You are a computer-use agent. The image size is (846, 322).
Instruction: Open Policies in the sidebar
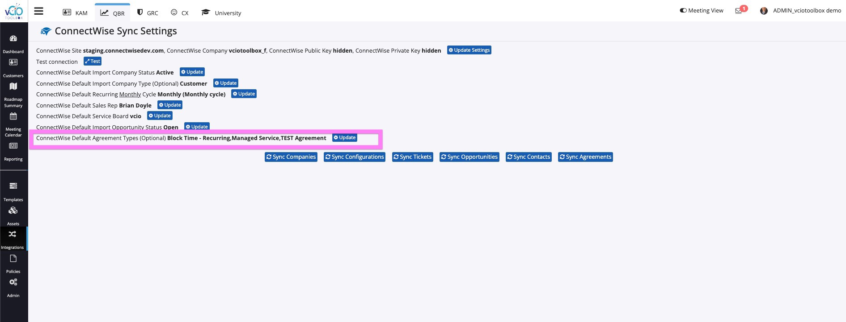coord(13,264)
